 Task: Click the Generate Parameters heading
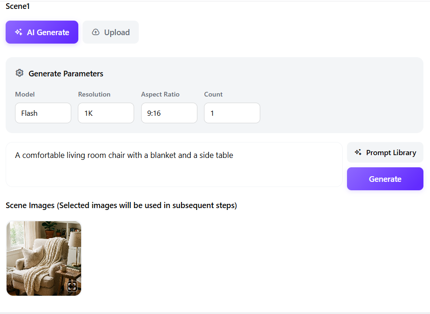(x=66, y=74)
